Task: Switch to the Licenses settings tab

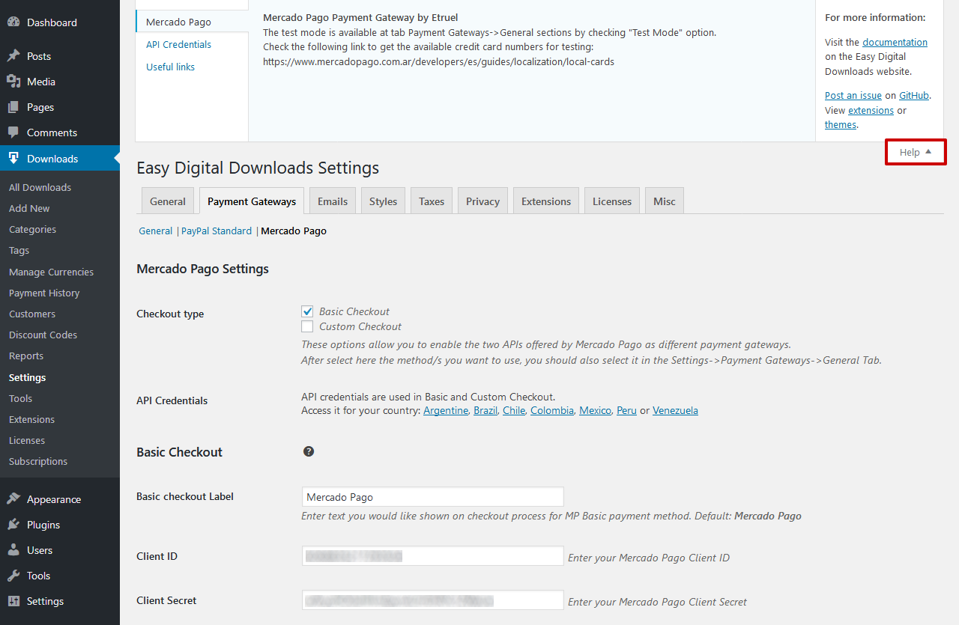Action: tap(612, 201)
